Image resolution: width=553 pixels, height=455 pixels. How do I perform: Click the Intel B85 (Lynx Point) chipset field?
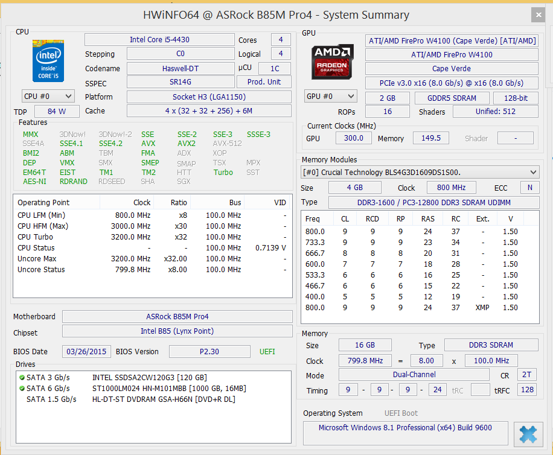pos(177,331)
